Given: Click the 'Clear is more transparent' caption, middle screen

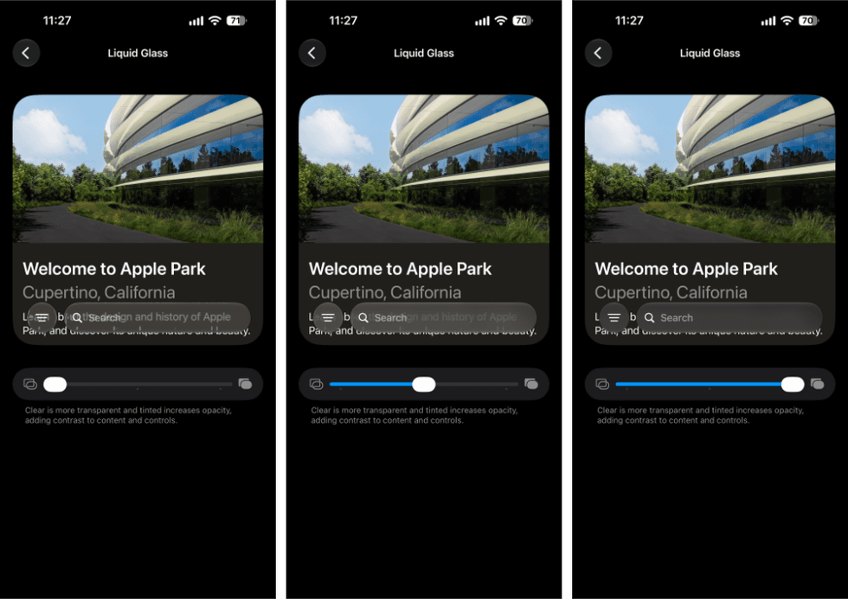Looking at the screenshot, I should 414,416.
